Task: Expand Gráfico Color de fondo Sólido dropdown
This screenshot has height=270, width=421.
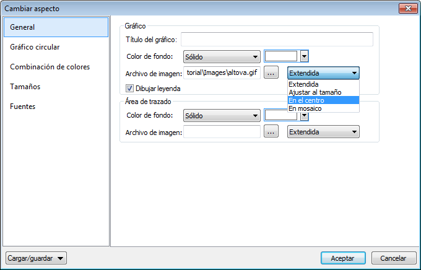Action: point(222,57)
